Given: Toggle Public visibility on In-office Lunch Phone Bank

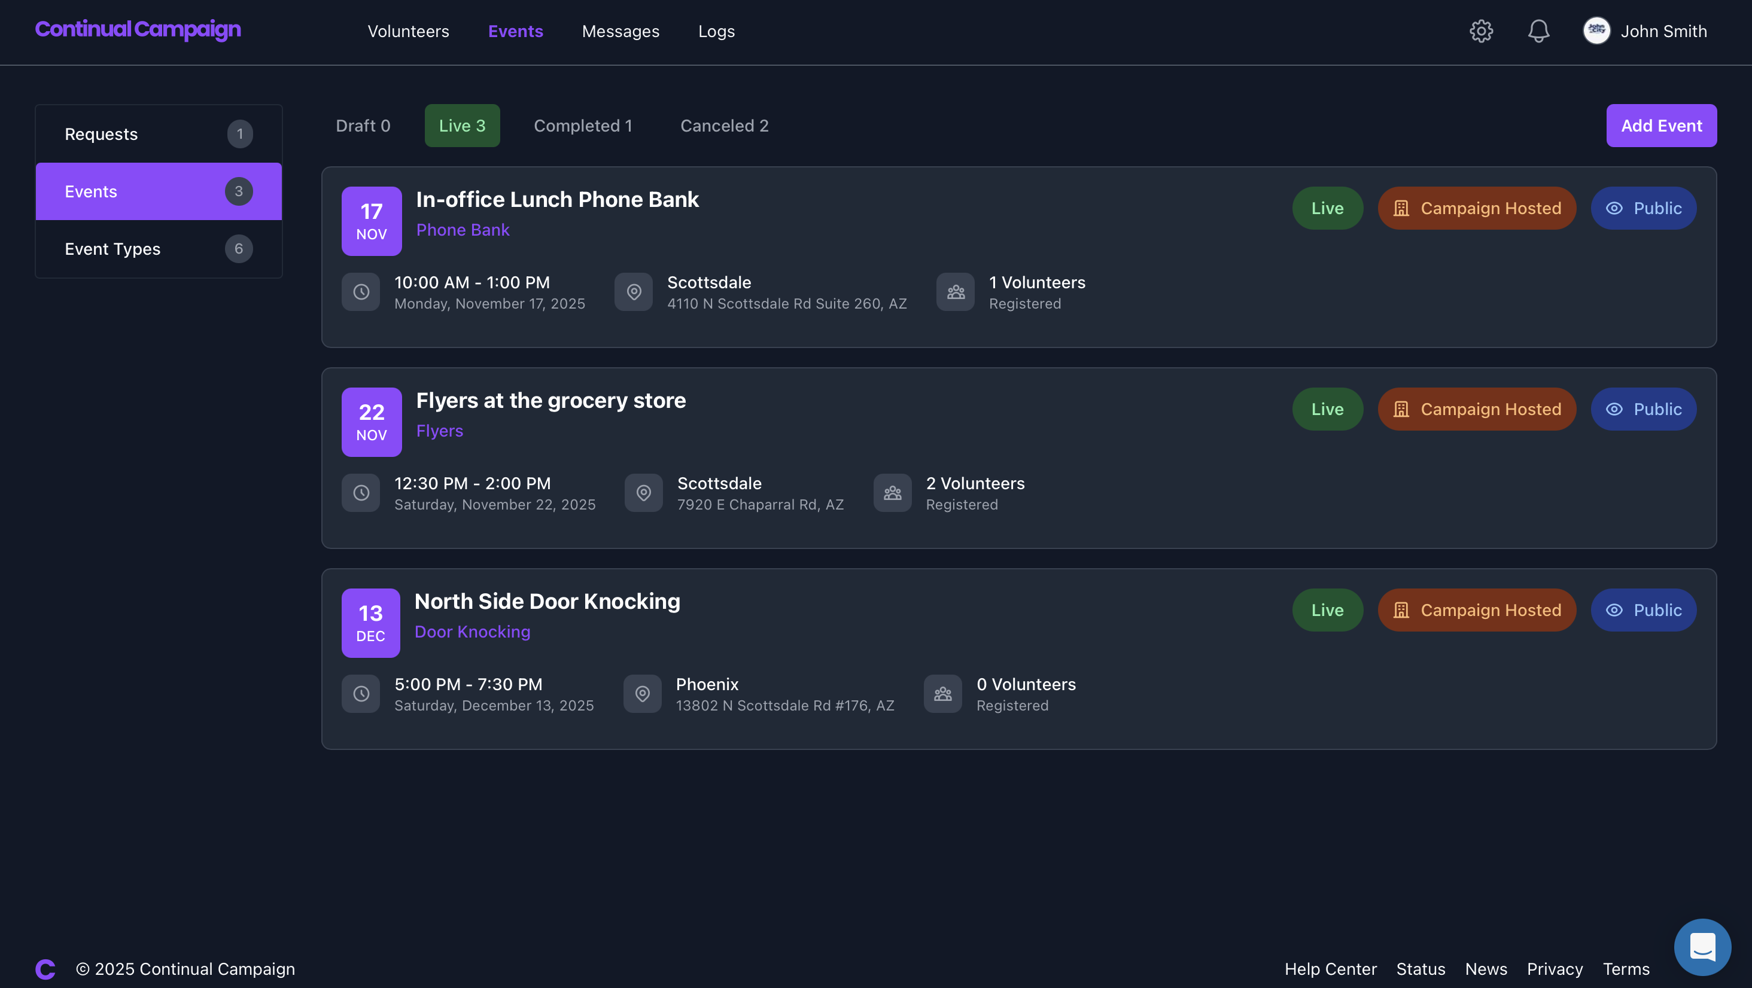Looking at the screenshot, I should [x=1643, y=208].
